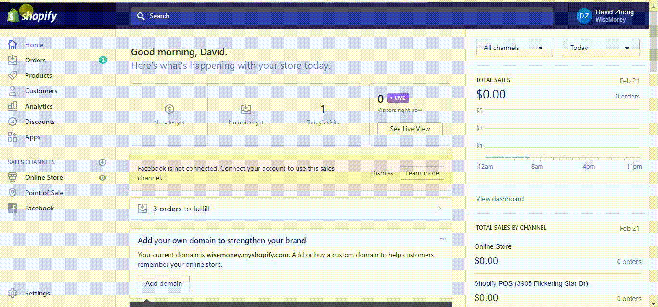
Task: Click the Analytics bar chart icon
Action: [13, 106]
